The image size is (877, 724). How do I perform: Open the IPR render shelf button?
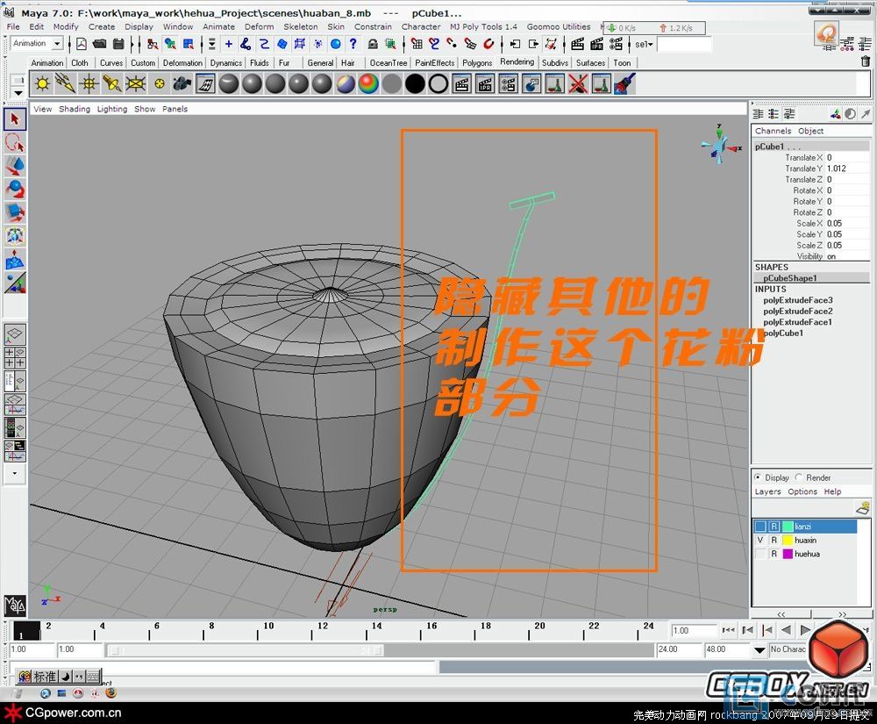click(485, 84)
